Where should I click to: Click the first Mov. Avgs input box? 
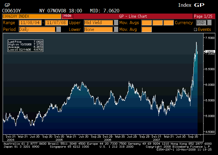pos(146,23)
